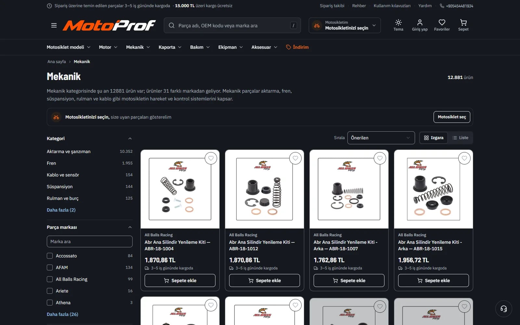Check the Athena brand checkbox
Screen dimensions: 520x325
[x=50, y=303]
